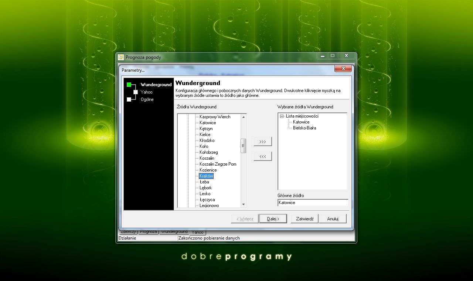Select the Ogólne step in wizard sidebar
Viewport: 473px width, 281px height.
tap(147, 99)
